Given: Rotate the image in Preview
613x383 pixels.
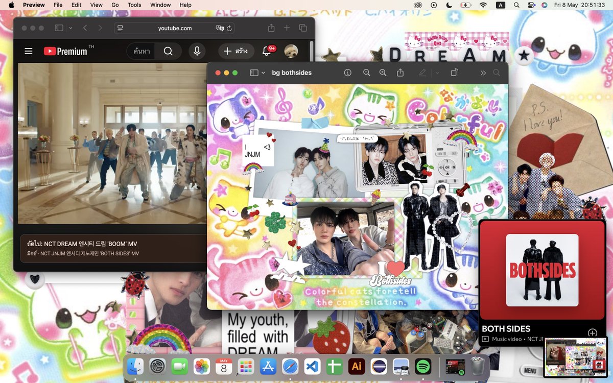Looking at the screenshot, I should click(x=454, y=73).
